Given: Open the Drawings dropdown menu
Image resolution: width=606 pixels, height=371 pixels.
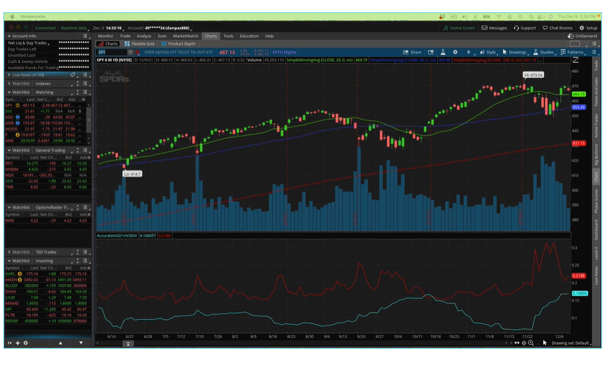Looking at the screenshot, I should click(515, 52).
